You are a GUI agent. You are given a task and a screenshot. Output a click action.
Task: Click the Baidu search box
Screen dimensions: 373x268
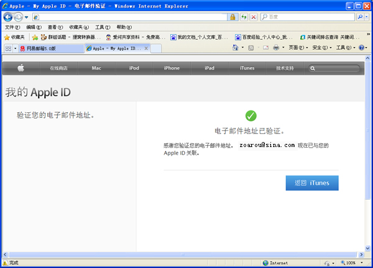coord(308,17)
